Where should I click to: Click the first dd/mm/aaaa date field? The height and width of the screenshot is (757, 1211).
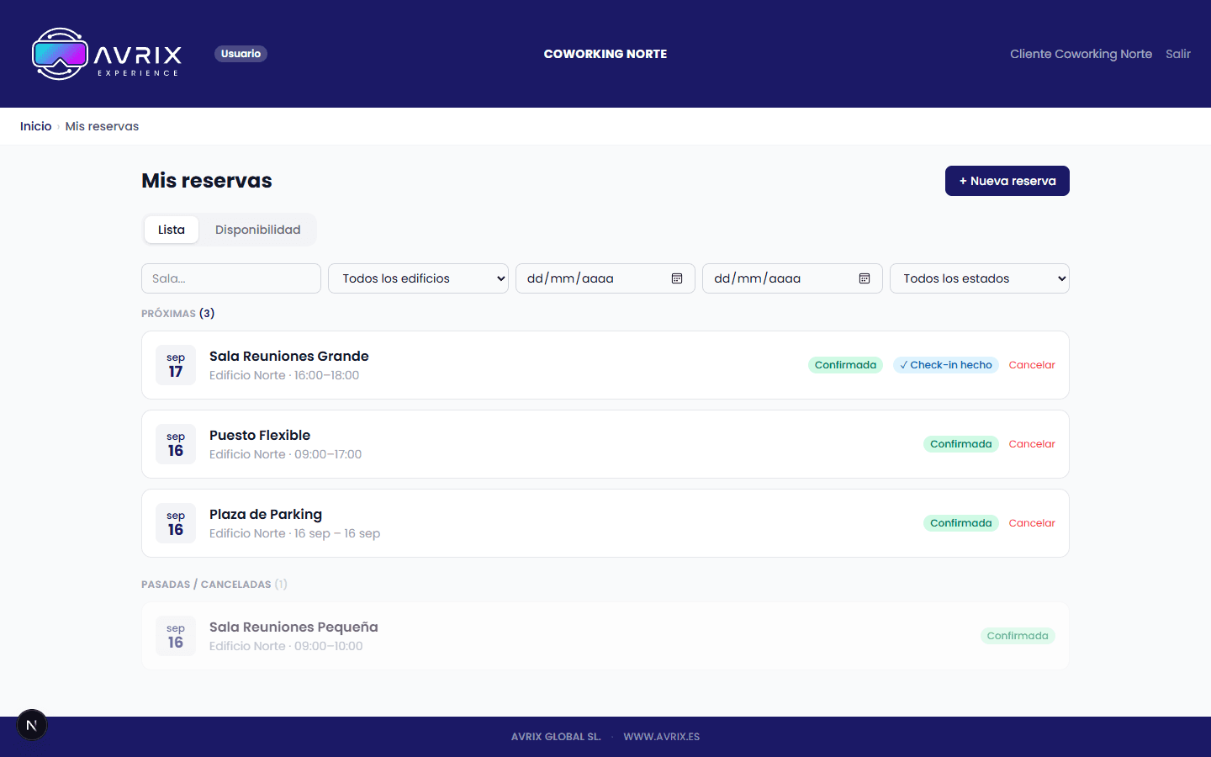coord(605,278)
